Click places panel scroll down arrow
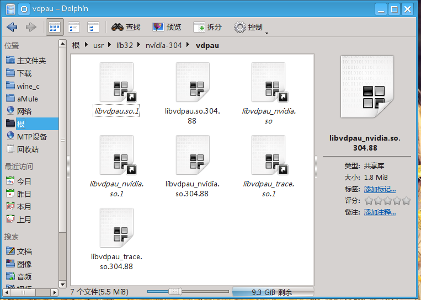The width and height of the screenshot is (421, 300). click(62, 284)
